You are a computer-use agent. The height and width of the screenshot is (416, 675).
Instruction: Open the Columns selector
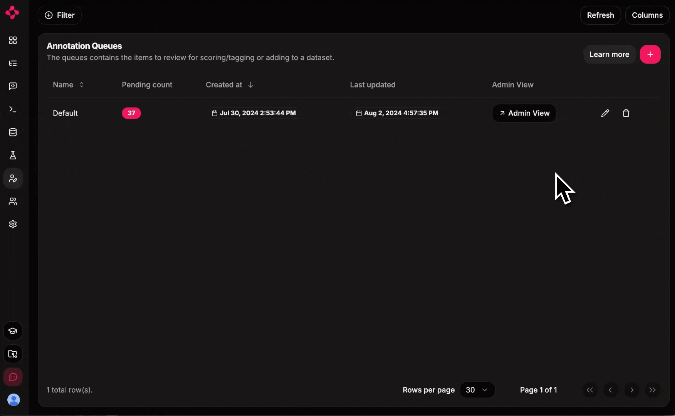click(x=647, y=15)
